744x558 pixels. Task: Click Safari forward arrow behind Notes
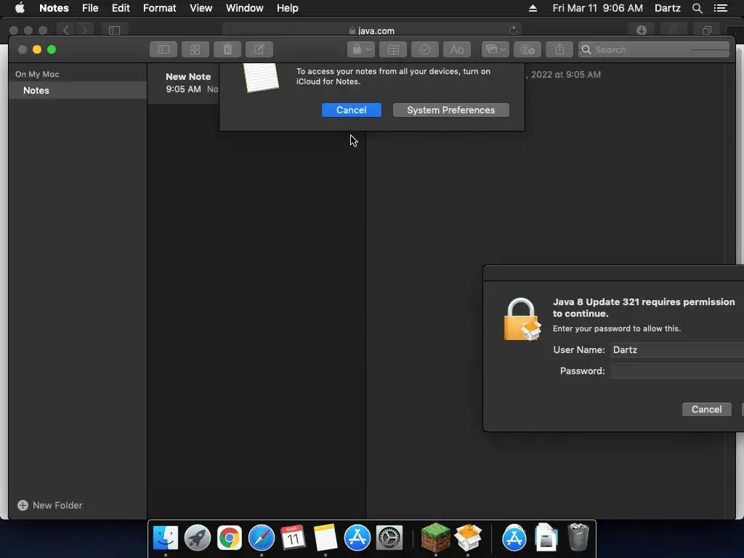(x=84, y=31)
